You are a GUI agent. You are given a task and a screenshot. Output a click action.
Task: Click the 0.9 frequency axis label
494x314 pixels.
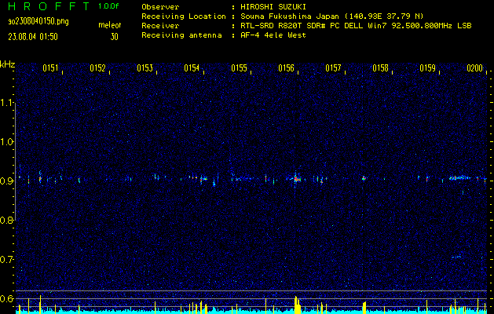tap(7, 181)
